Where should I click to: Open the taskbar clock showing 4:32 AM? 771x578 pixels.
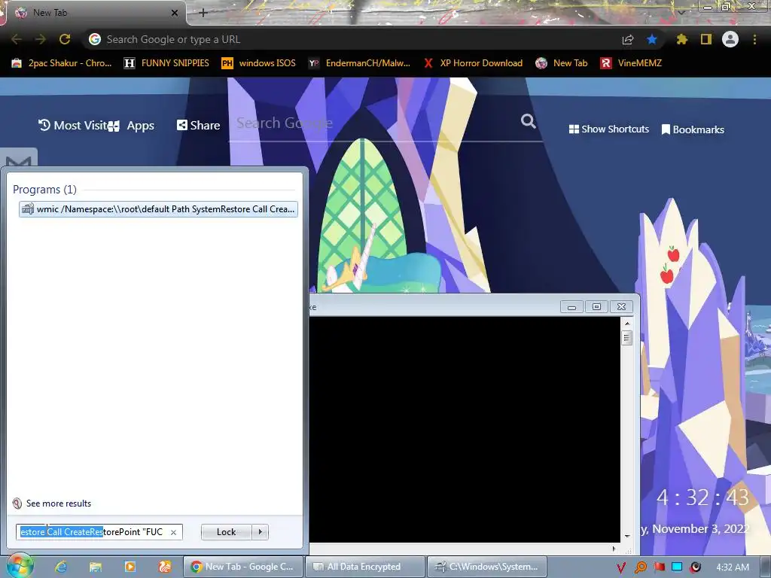pyautogui.click(x=733, y=567)
